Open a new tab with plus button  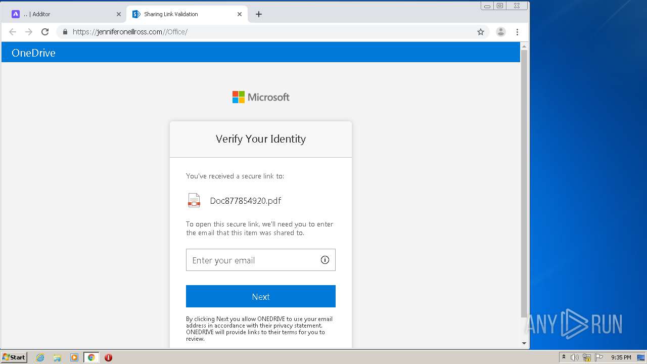click(x=259, y=14)
